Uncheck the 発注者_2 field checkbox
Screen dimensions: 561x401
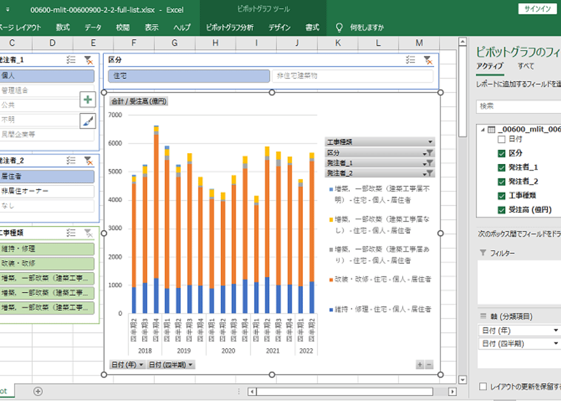[x=501, y=182]
